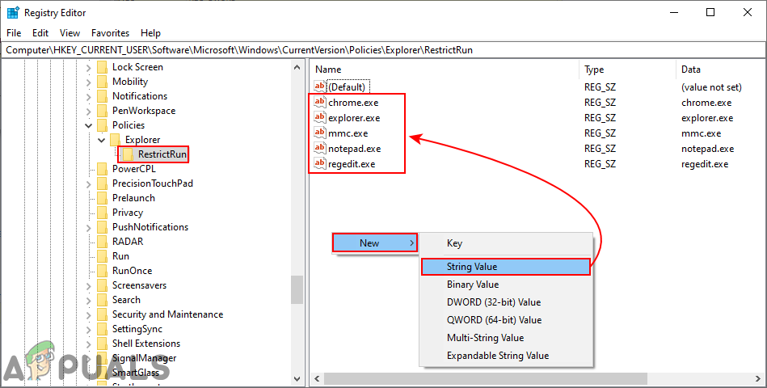This screenshot has width=767, height=388.
Task: Select the Shell Extensions key
Action: coord(146,344)
